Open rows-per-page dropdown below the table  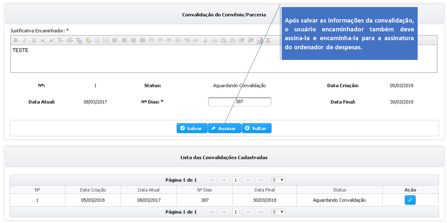pos(278,212)
